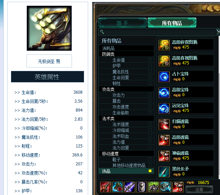
Task: Open the 所有物品 tab
Action: pyautogui.click(x=172, y=23)
